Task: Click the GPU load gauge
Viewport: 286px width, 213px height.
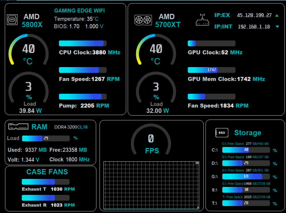Action: (x=156, y=89)
